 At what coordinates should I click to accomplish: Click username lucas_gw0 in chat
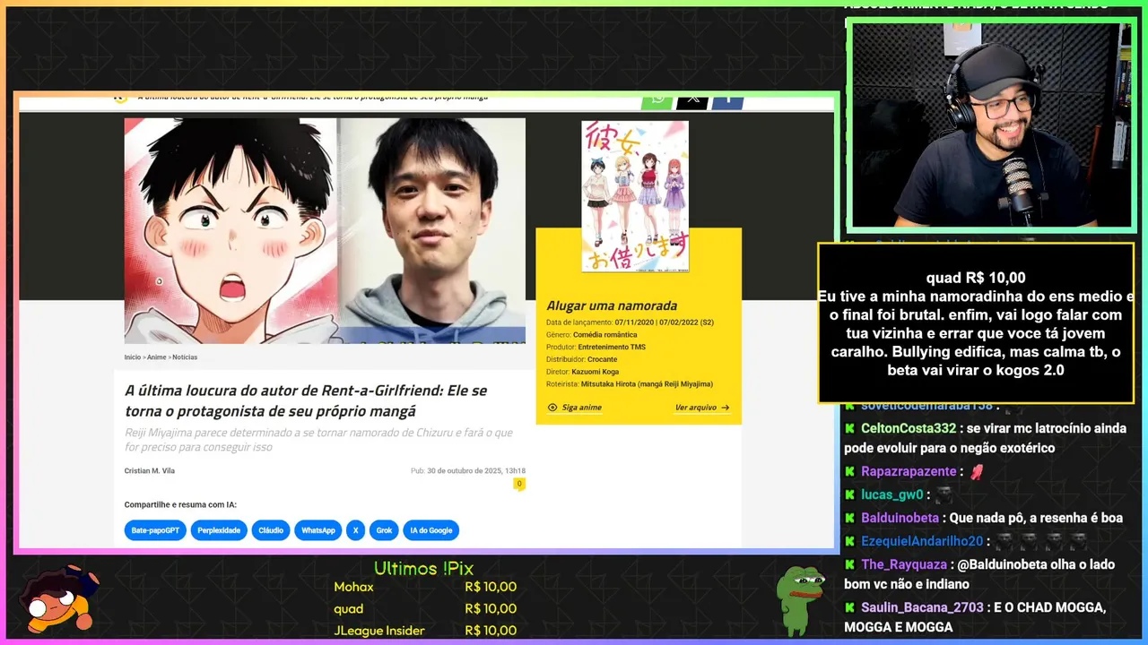892,494
